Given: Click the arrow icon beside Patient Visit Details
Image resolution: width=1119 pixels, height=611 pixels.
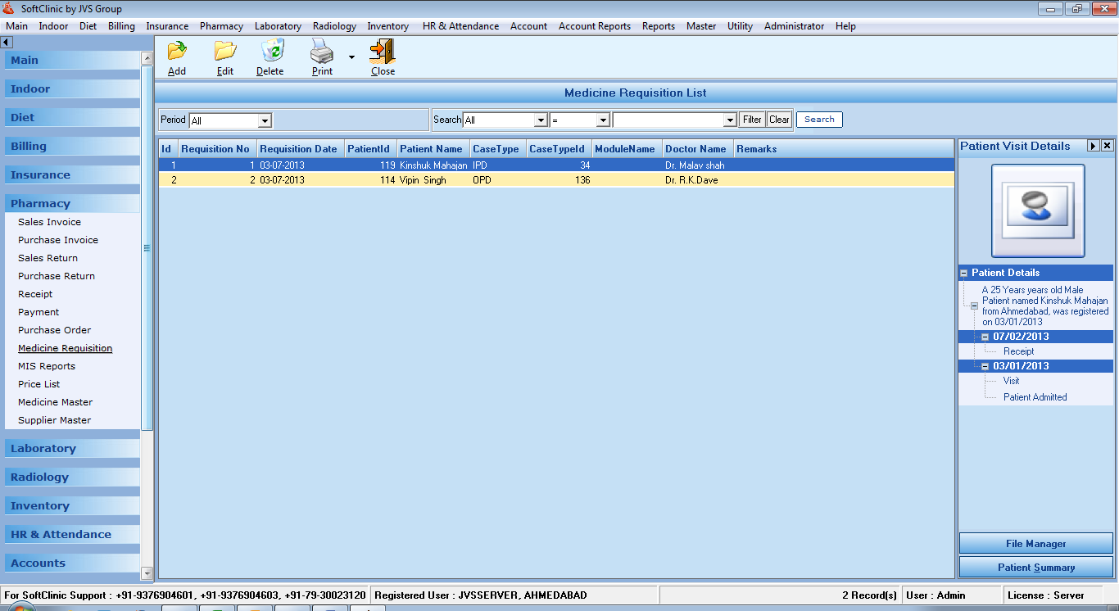Looking at the screenshot, I should pos(1093,146).
